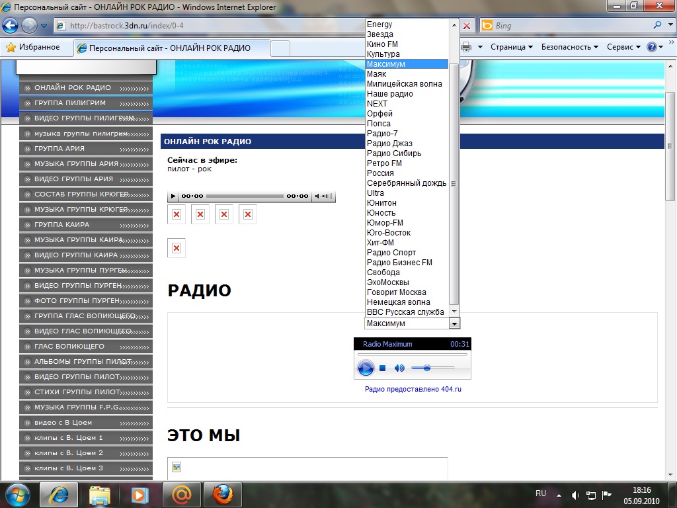Collapse the Максимум station combo box arrow
The width and height of the screenshot is (677, 508).
point(454,323)
